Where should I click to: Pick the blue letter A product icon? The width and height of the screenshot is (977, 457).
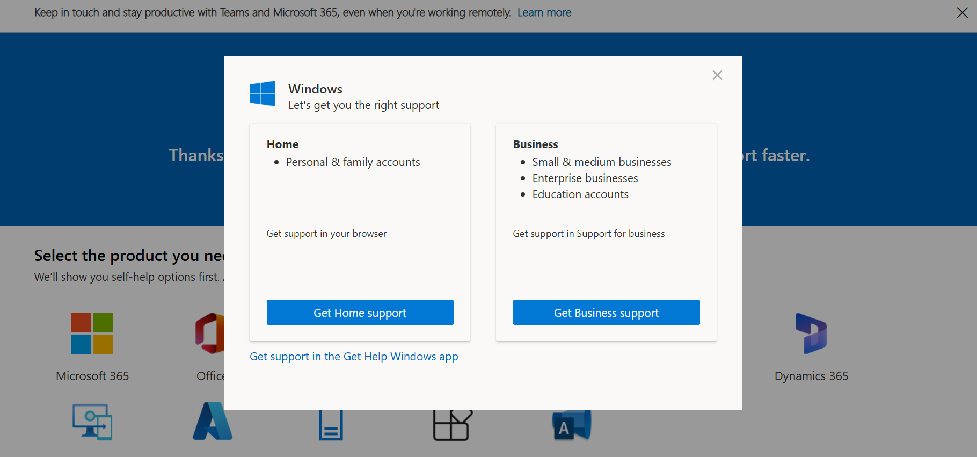572,425
